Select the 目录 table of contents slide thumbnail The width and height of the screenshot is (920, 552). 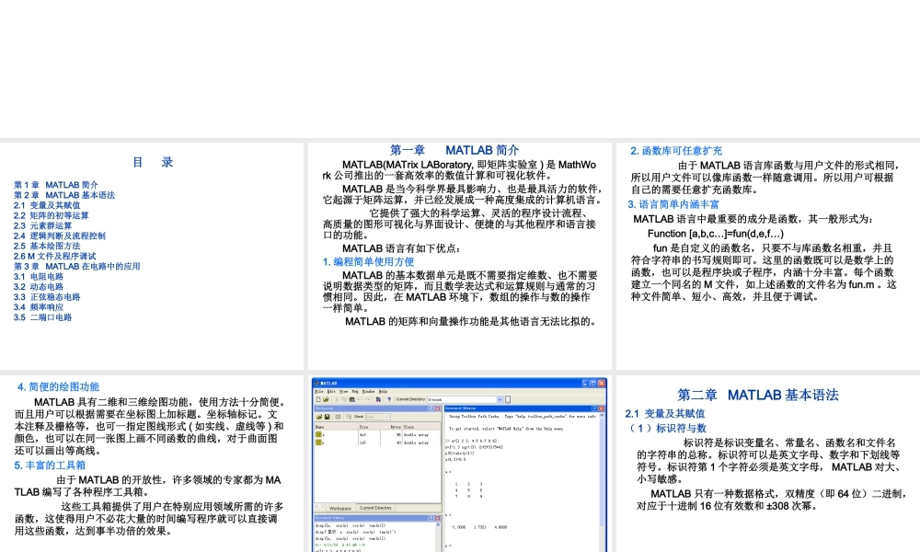(152, 256)
